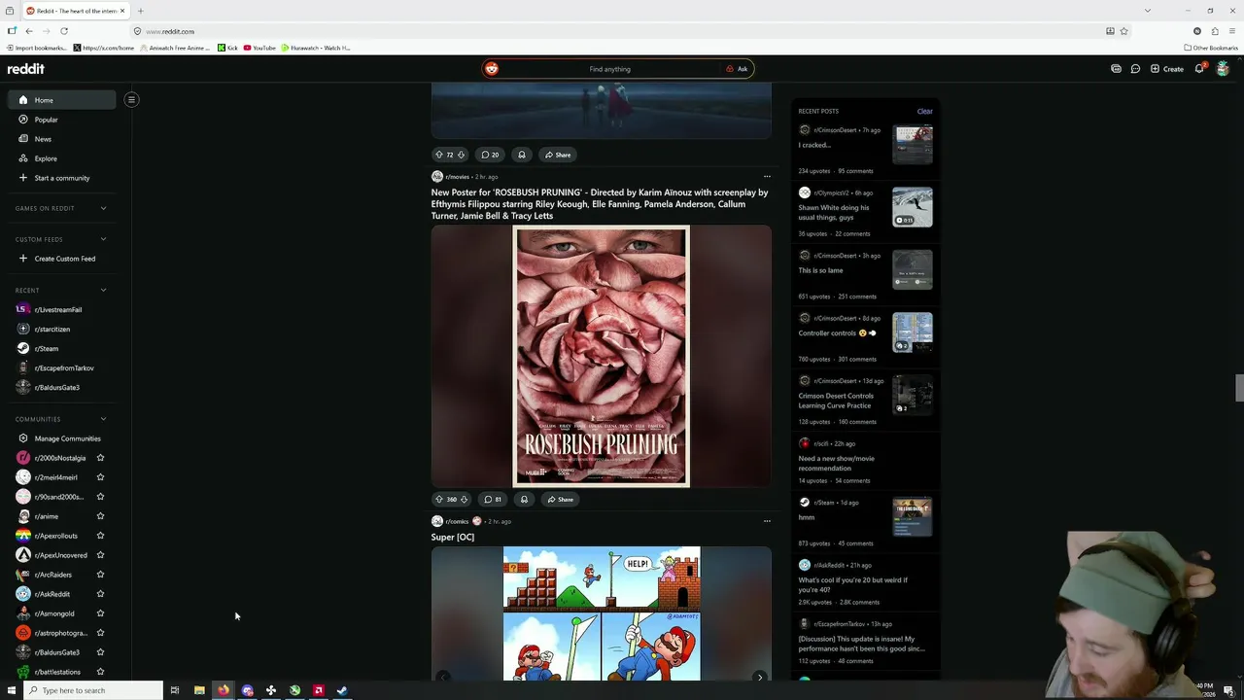Click the ROSEBUSH PRUNING poster image
The width and height of the screenshot is (1244, 700).
pyautogui.click(x=602, y=357)
